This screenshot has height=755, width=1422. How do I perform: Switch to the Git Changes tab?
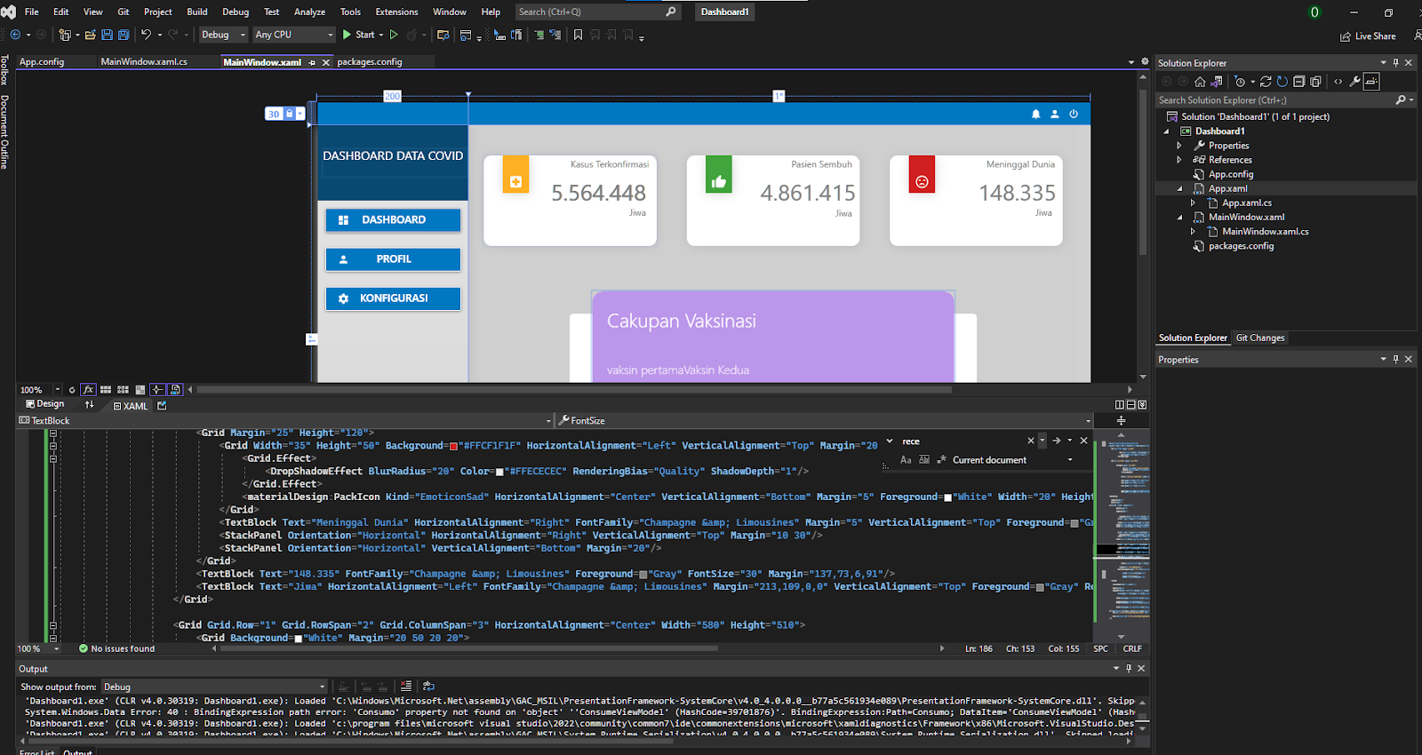click(x=1260, y=338)
